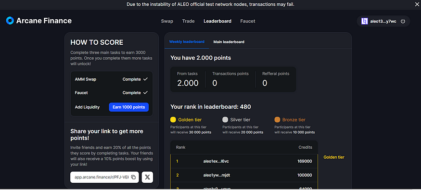
Task: Open the Swap page
Action: (x=167, y=21)
